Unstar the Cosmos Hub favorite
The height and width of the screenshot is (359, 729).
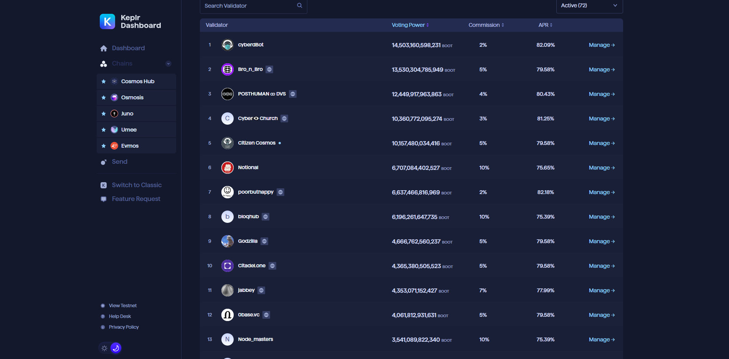pos(104,81)
